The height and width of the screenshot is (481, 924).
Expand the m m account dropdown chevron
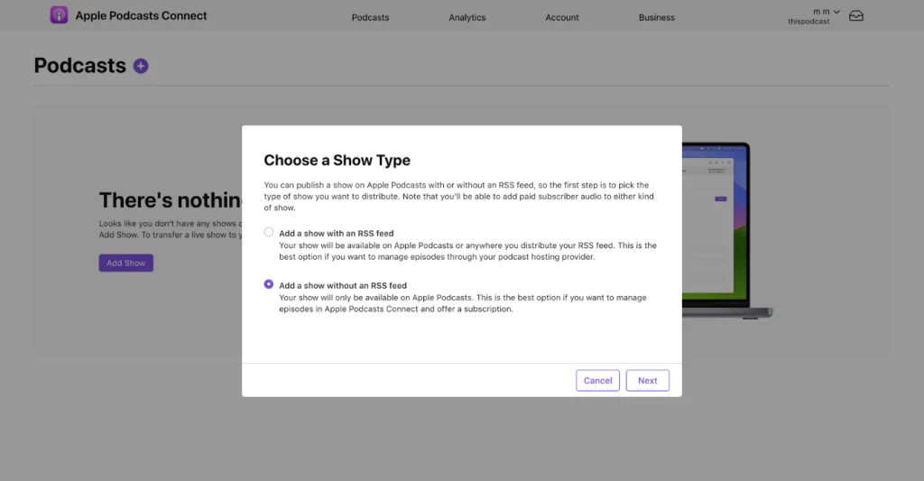pos(836,12)
